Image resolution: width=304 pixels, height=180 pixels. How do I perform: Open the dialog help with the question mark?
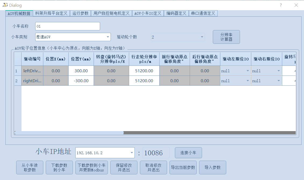[281, 5]
